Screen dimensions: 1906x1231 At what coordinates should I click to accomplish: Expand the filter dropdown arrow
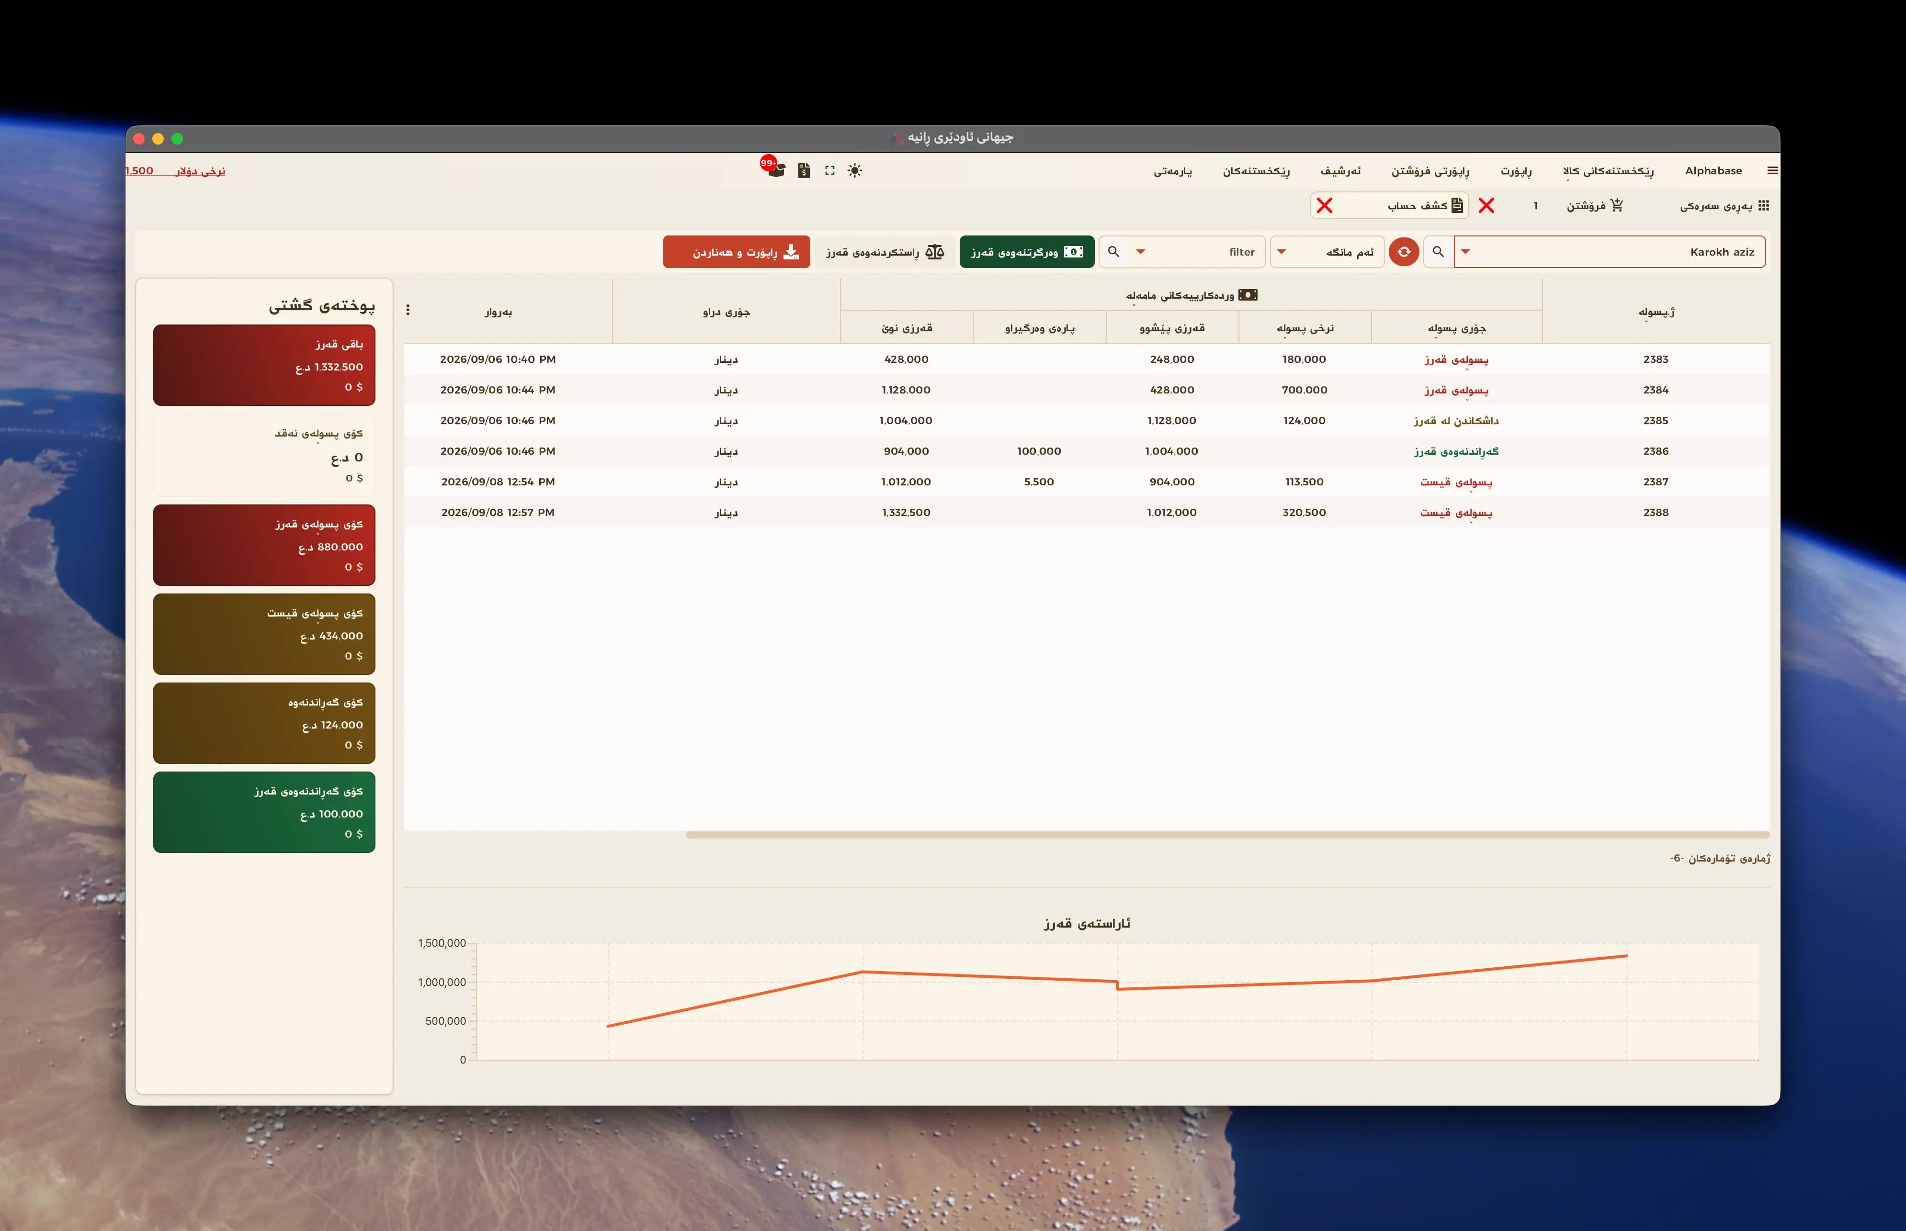pyautogui.click(x=1141, y=252)
